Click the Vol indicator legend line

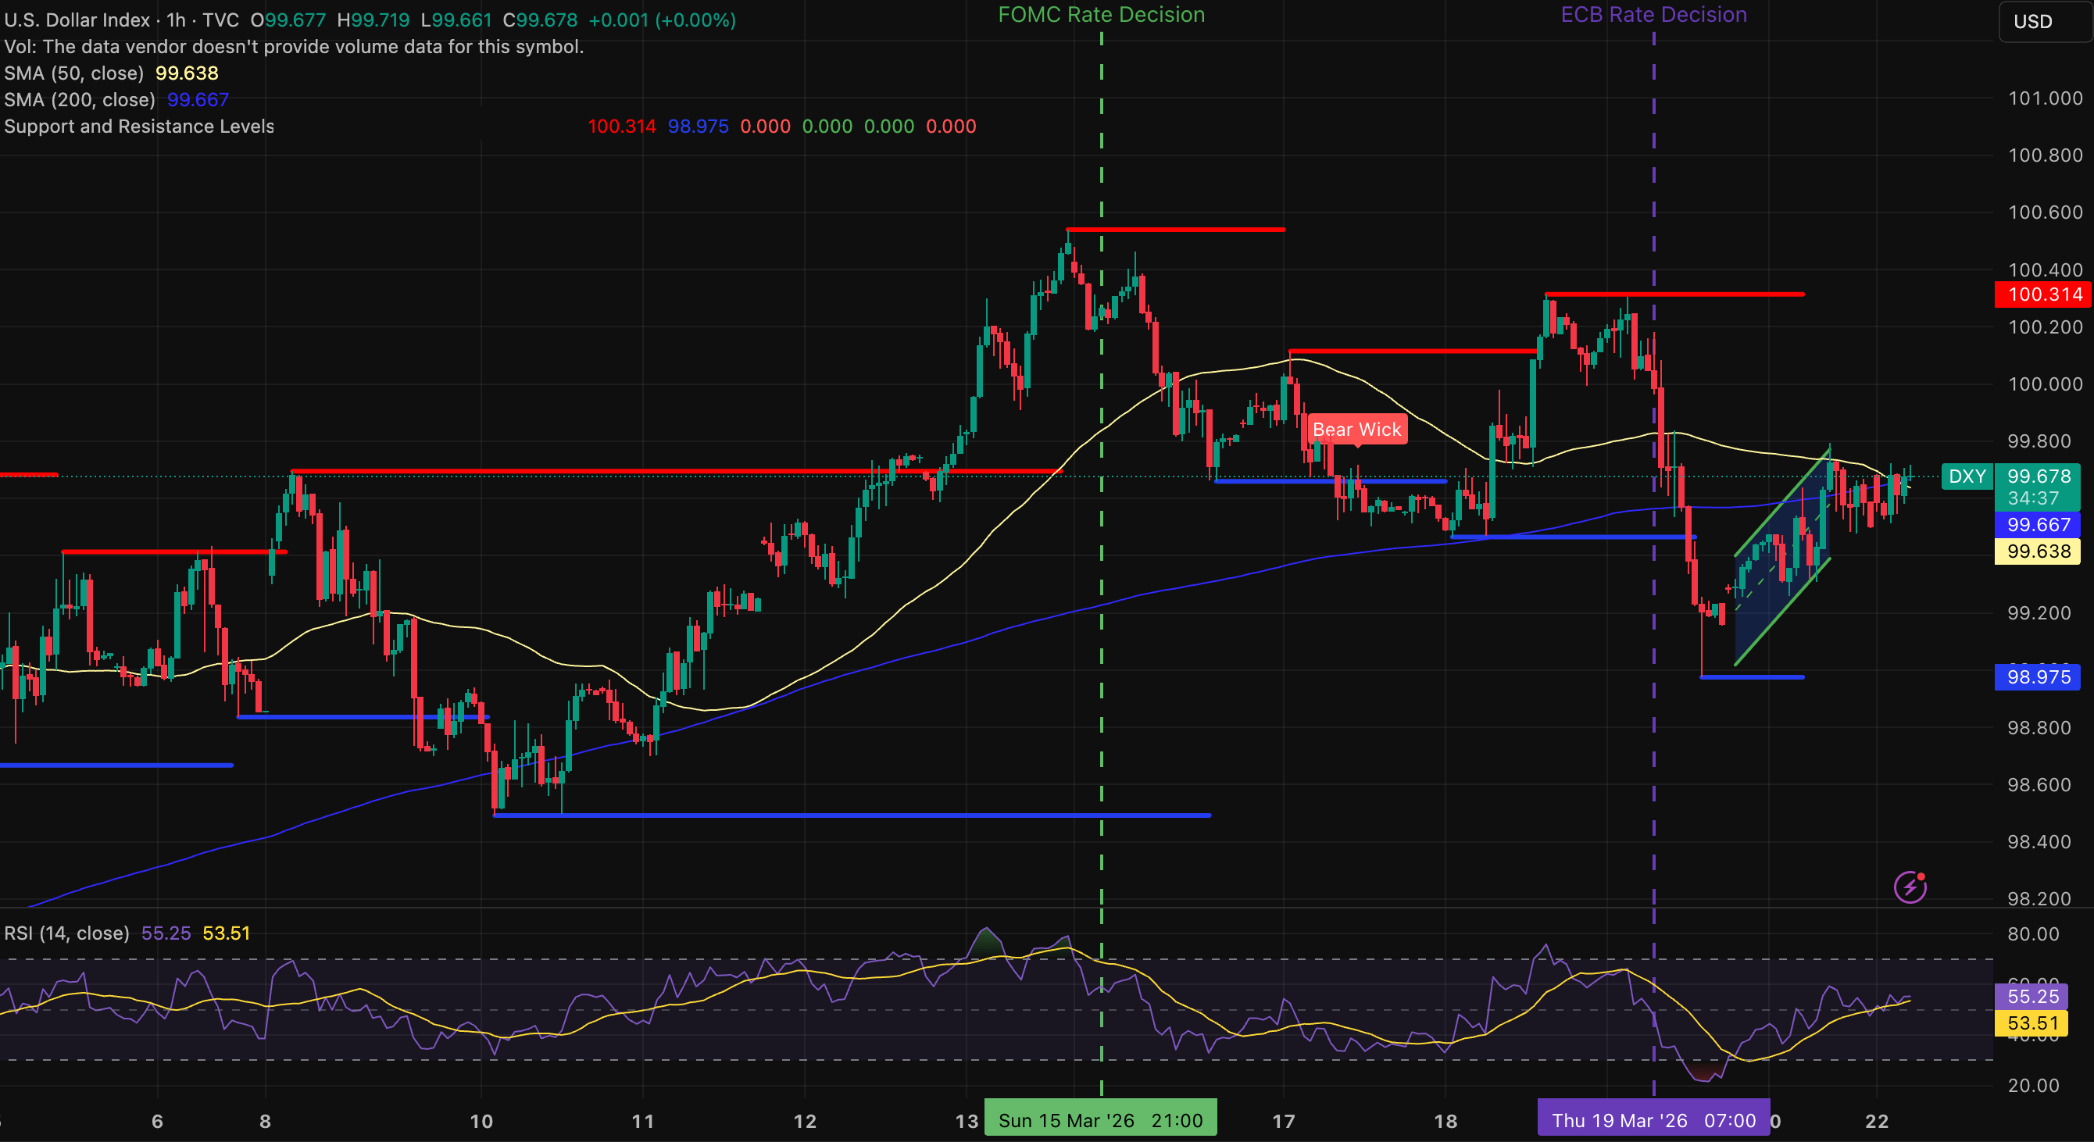293,47
